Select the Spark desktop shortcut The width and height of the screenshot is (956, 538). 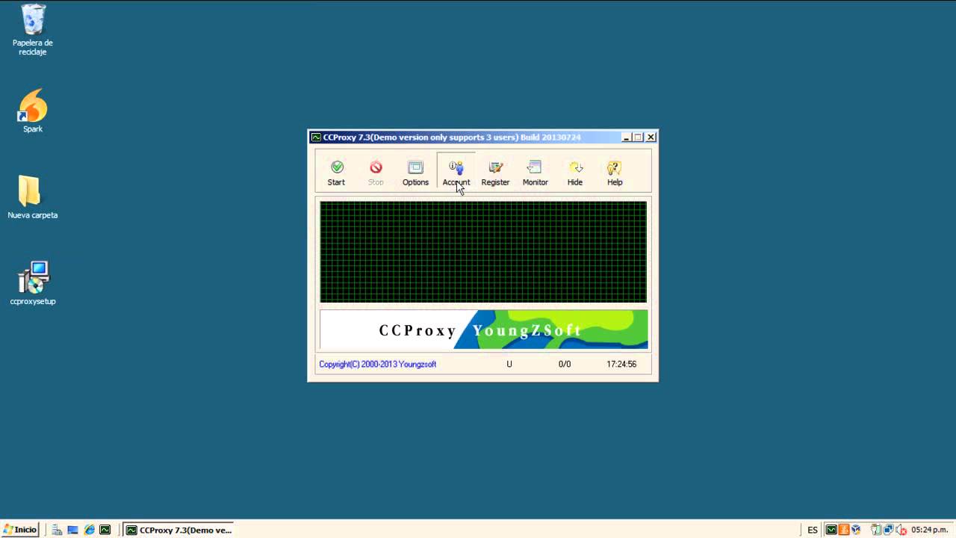pos(33,111)
